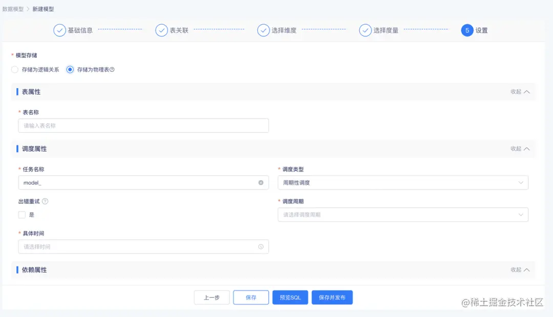
Task: Click the 依赖属性 section heading
Action: (34, 270)
